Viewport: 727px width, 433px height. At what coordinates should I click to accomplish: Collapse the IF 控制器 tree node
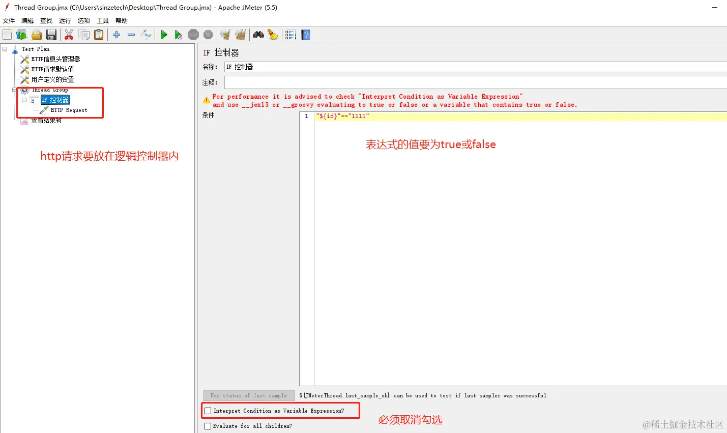click(x=24, y=100)
